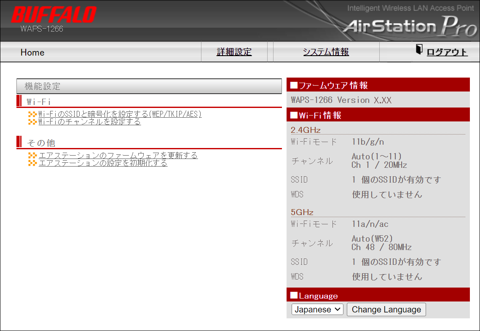
Task: Click the BUFFALO logo
Action: click(54, 15)
